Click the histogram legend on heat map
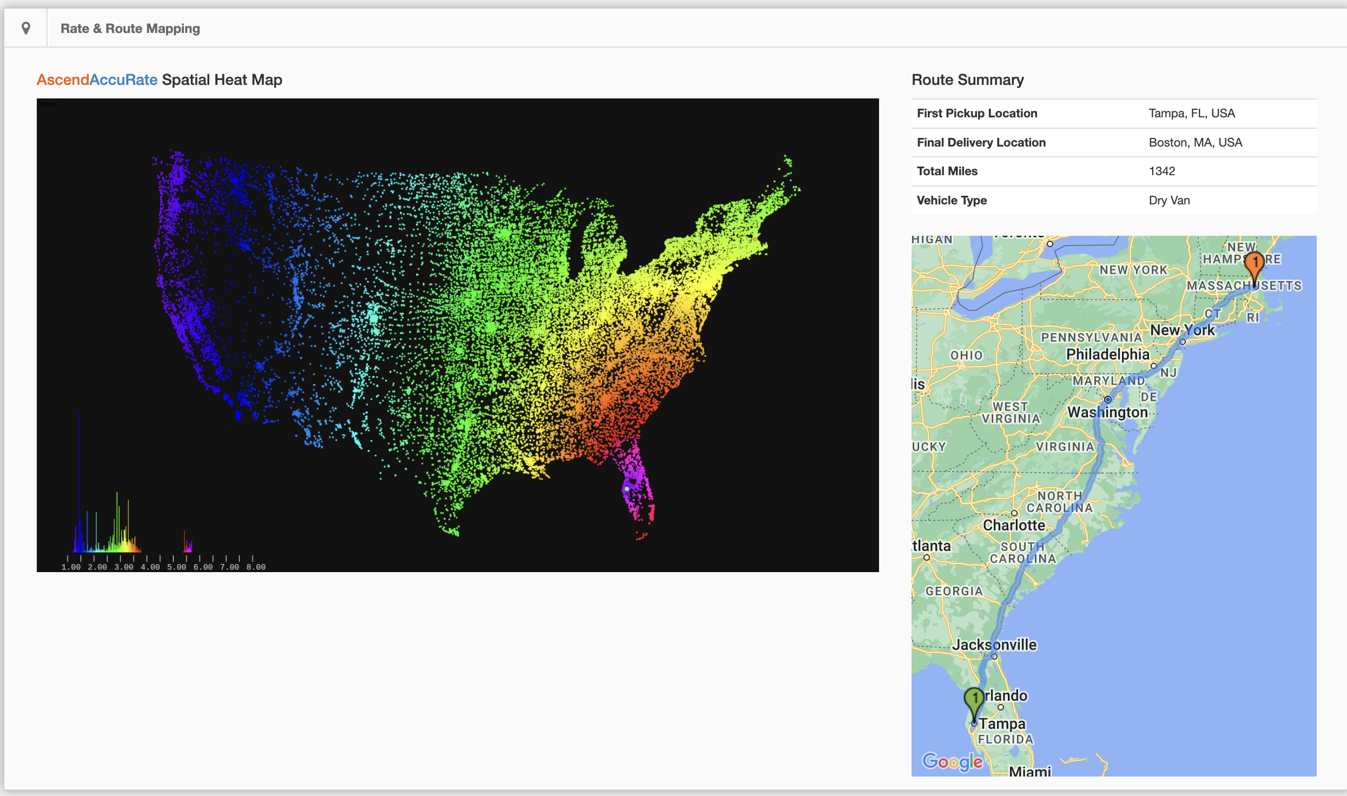 coord(162,492)
